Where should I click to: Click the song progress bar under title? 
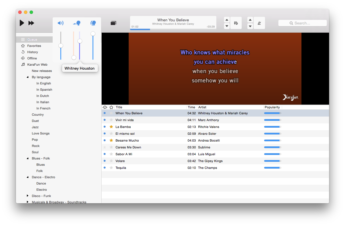click(x=173, y=29)
